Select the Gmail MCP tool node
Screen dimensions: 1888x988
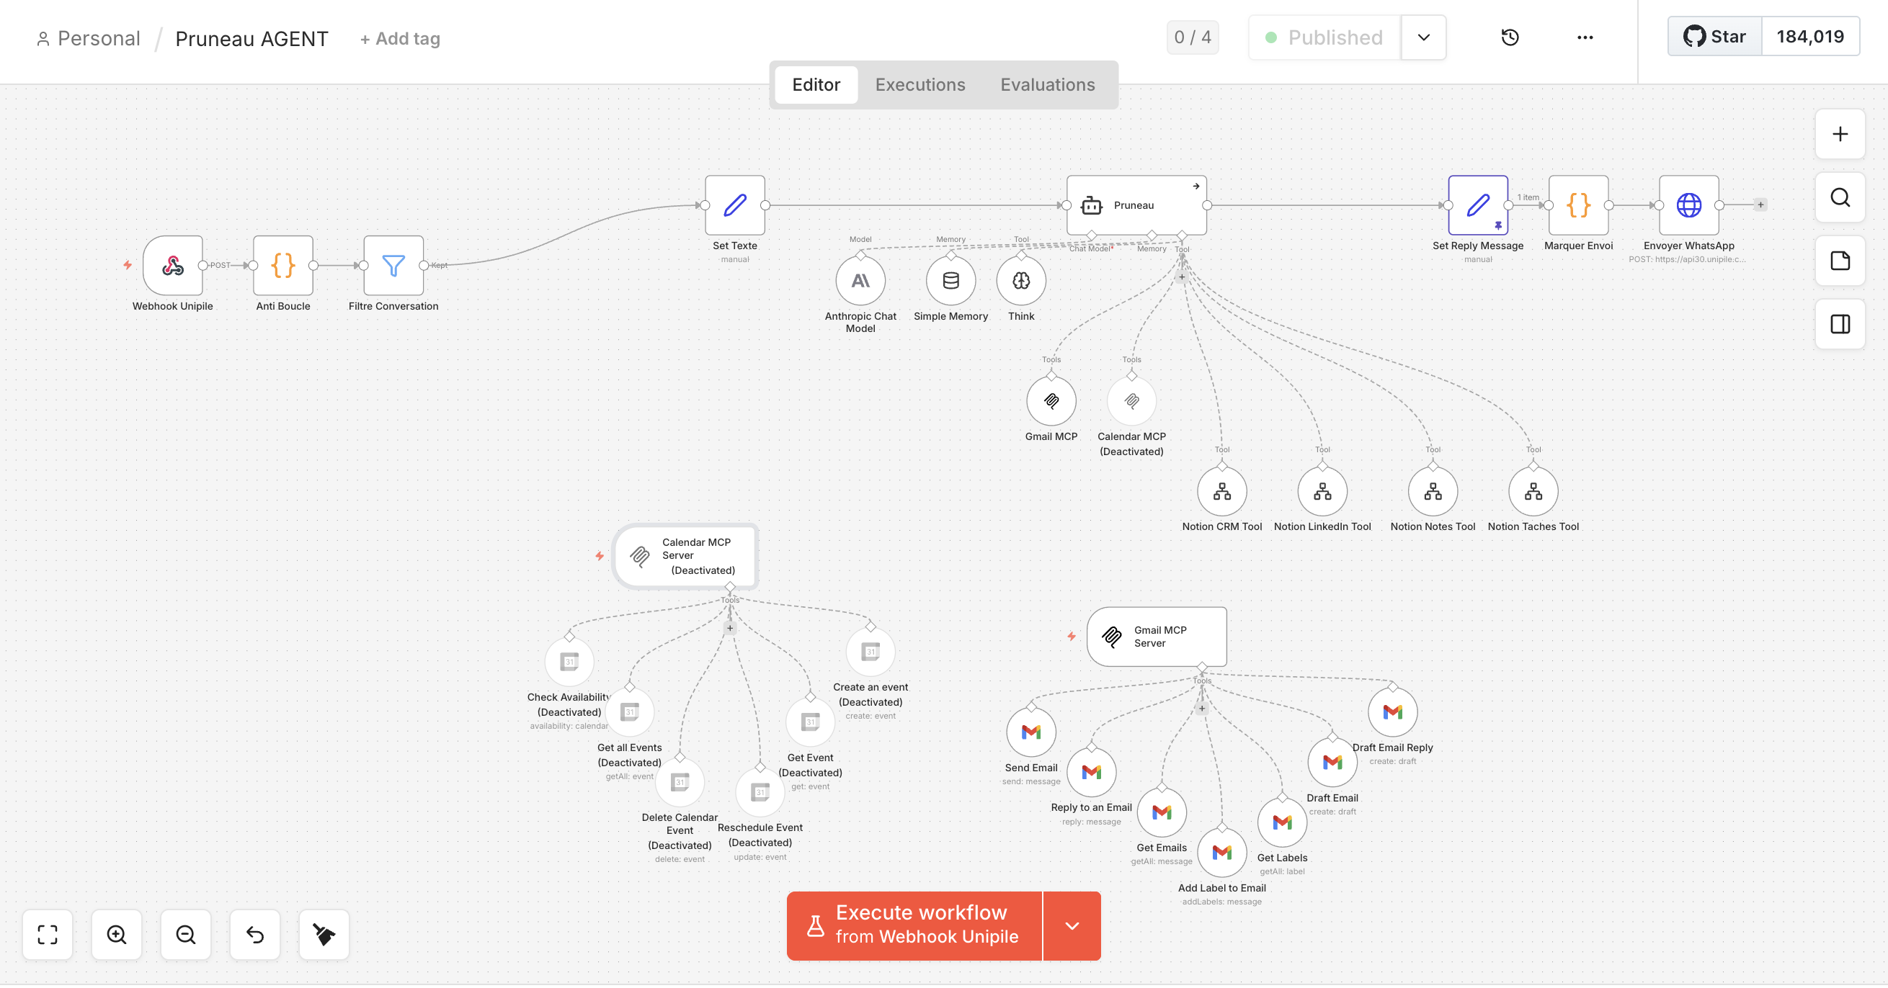[1051, 400]
